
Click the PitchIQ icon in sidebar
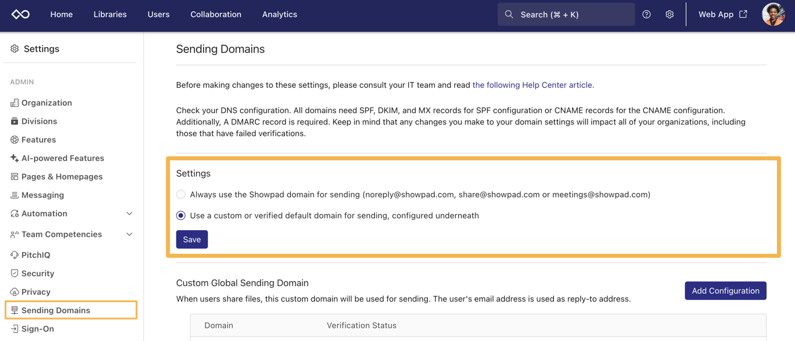[x=15, y=255]
